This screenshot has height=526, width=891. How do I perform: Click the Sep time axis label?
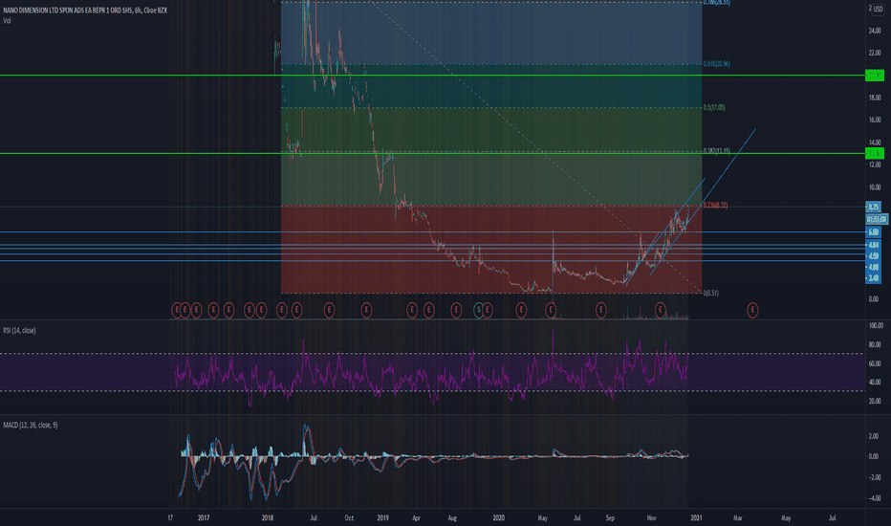point(610,518)
